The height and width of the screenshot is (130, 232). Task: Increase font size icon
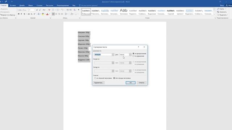pos(37,10)
